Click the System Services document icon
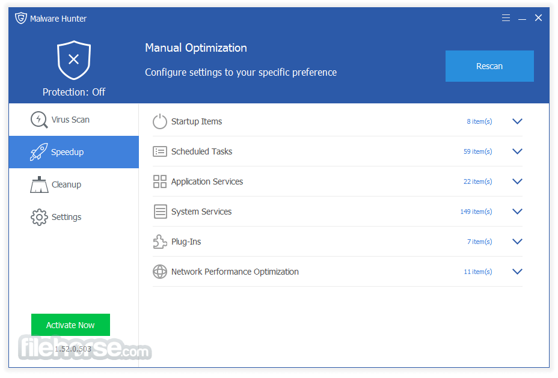Image resolution: width=558 pixels, height=378 pixels. (x=160, y=211)
